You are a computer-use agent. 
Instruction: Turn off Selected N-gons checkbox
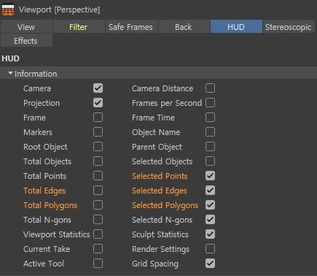[x=210, y=220]
